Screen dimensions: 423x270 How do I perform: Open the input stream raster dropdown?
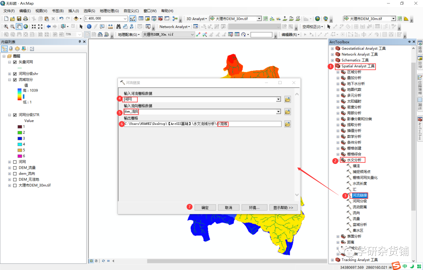278,99
